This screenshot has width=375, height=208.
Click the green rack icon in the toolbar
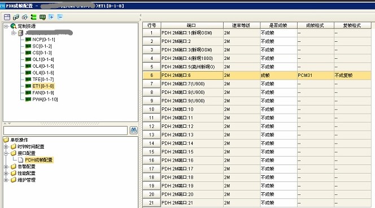click(x=34, y=17)
